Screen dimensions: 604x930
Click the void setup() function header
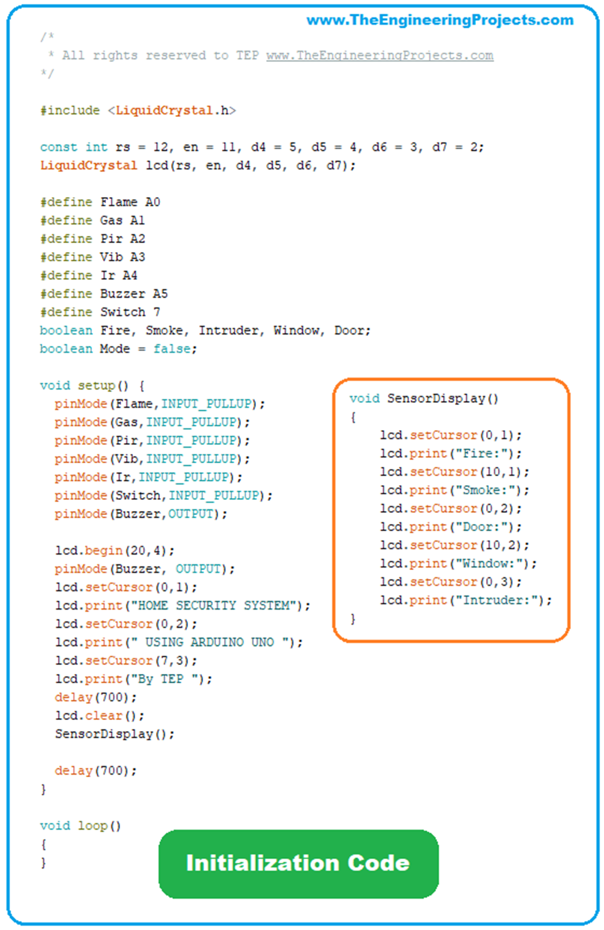[x=92, y=385]
